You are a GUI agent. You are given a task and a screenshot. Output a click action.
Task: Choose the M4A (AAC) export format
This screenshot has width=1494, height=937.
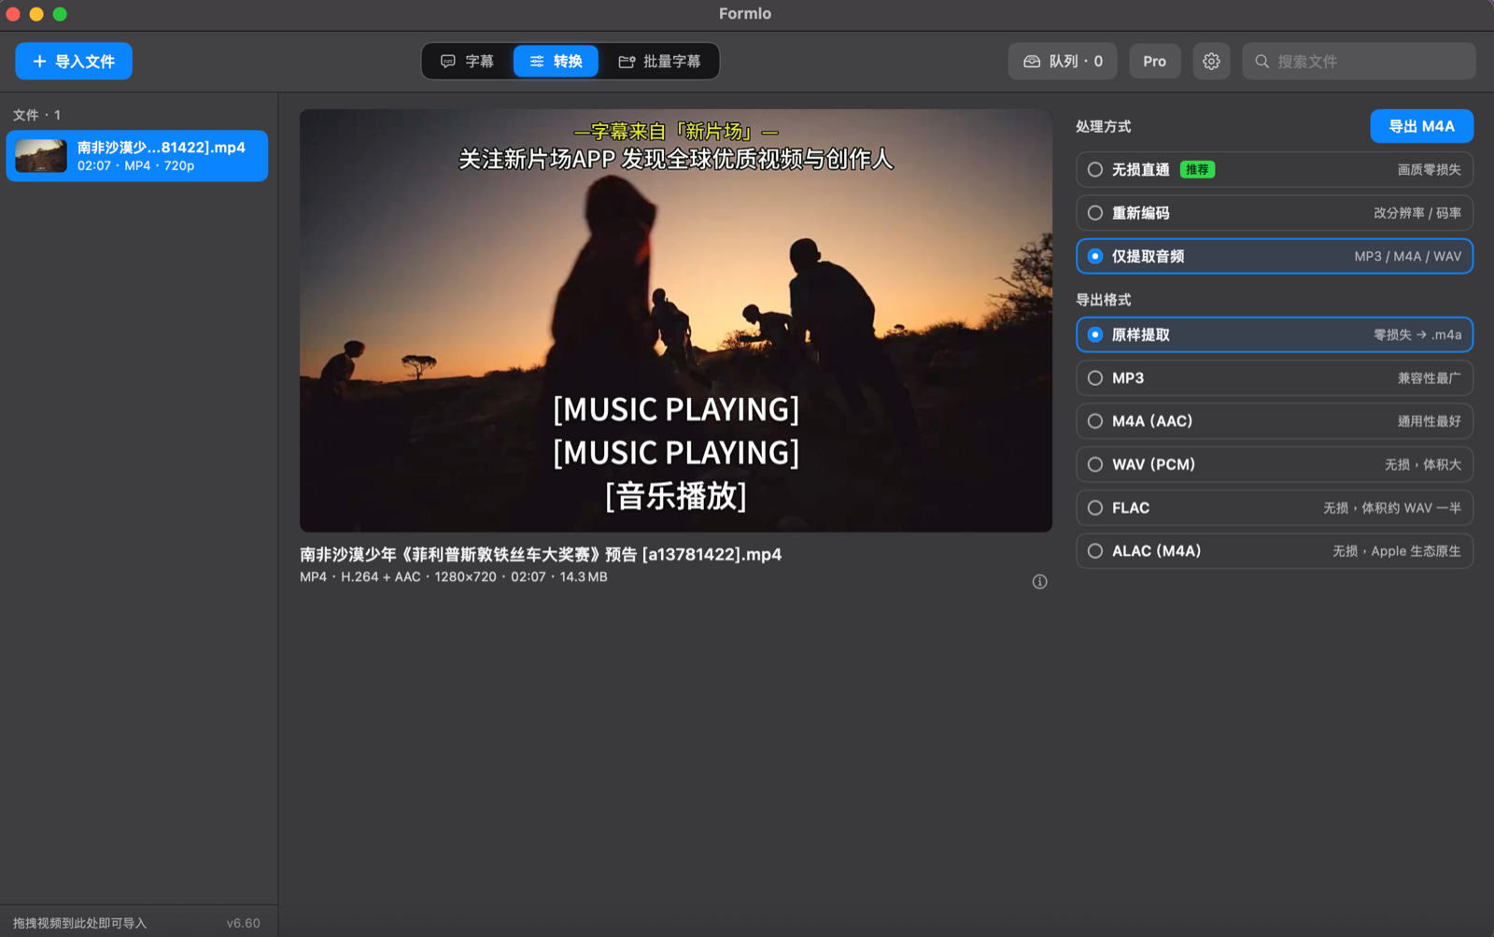point(1275,421)
